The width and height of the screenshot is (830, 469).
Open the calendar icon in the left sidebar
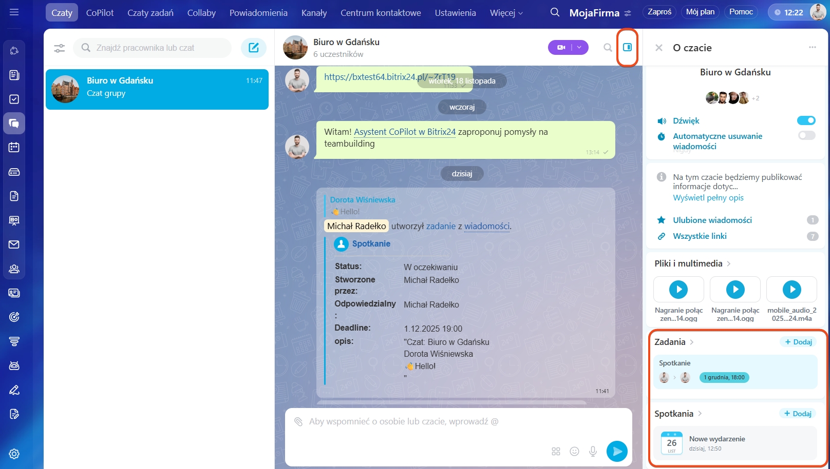14,148
